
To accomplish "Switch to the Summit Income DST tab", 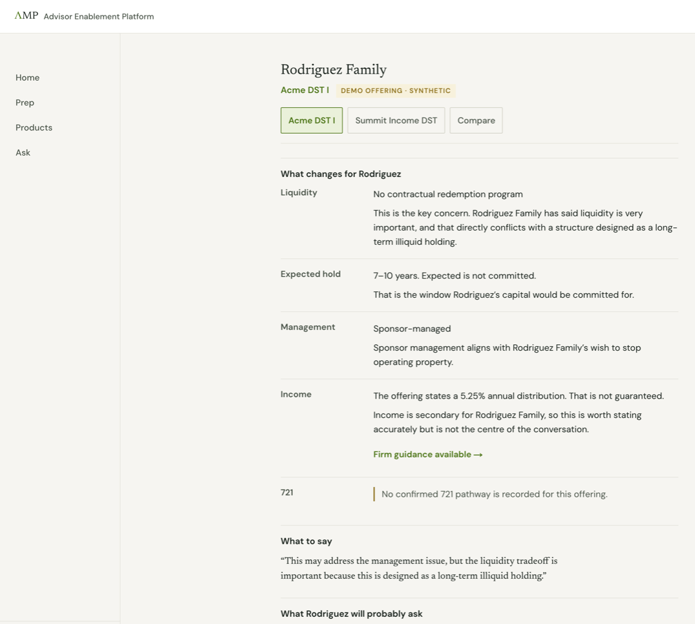I will tap(396, 120).
